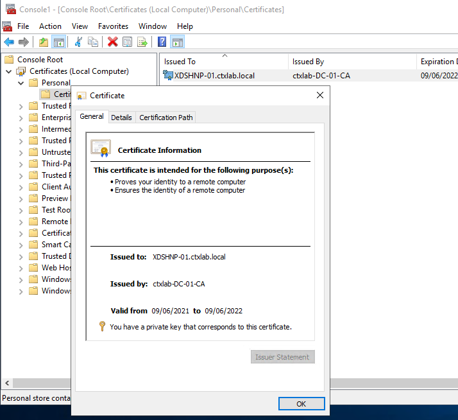The image size is (458, 420).
Task: Click the blue Help question mark icon
Action: click(x=162, y=42)
